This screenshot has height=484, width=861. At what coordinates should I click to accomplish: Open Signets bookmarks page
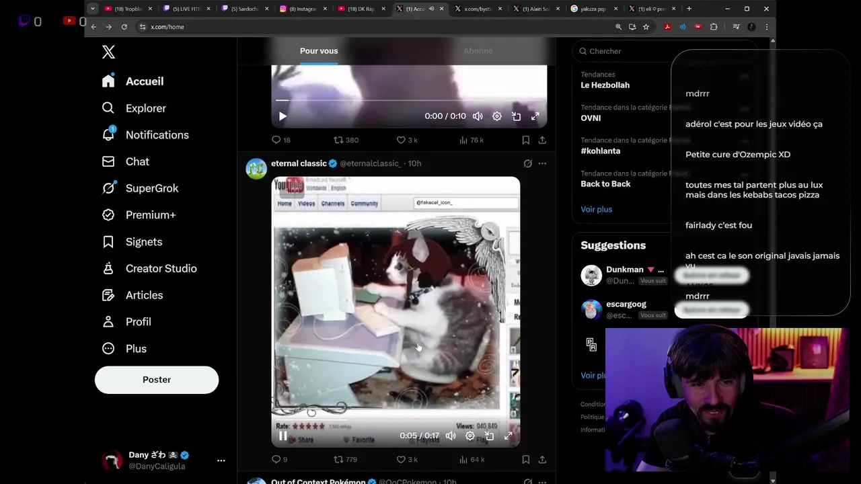pos(132,242)
